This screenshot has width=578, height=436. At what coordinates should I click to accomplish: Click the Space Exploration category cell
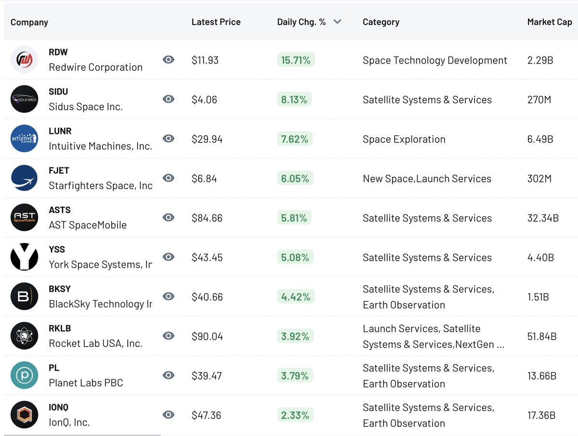(404, 139)
